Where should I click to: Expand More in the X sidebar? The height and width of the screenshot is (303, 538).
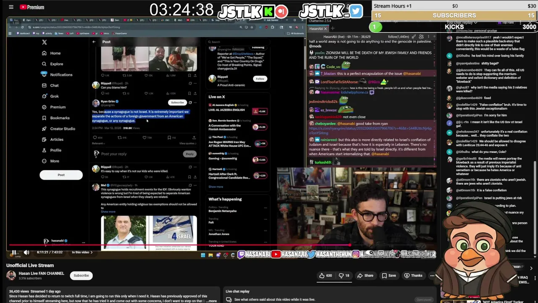click(50, 161)
